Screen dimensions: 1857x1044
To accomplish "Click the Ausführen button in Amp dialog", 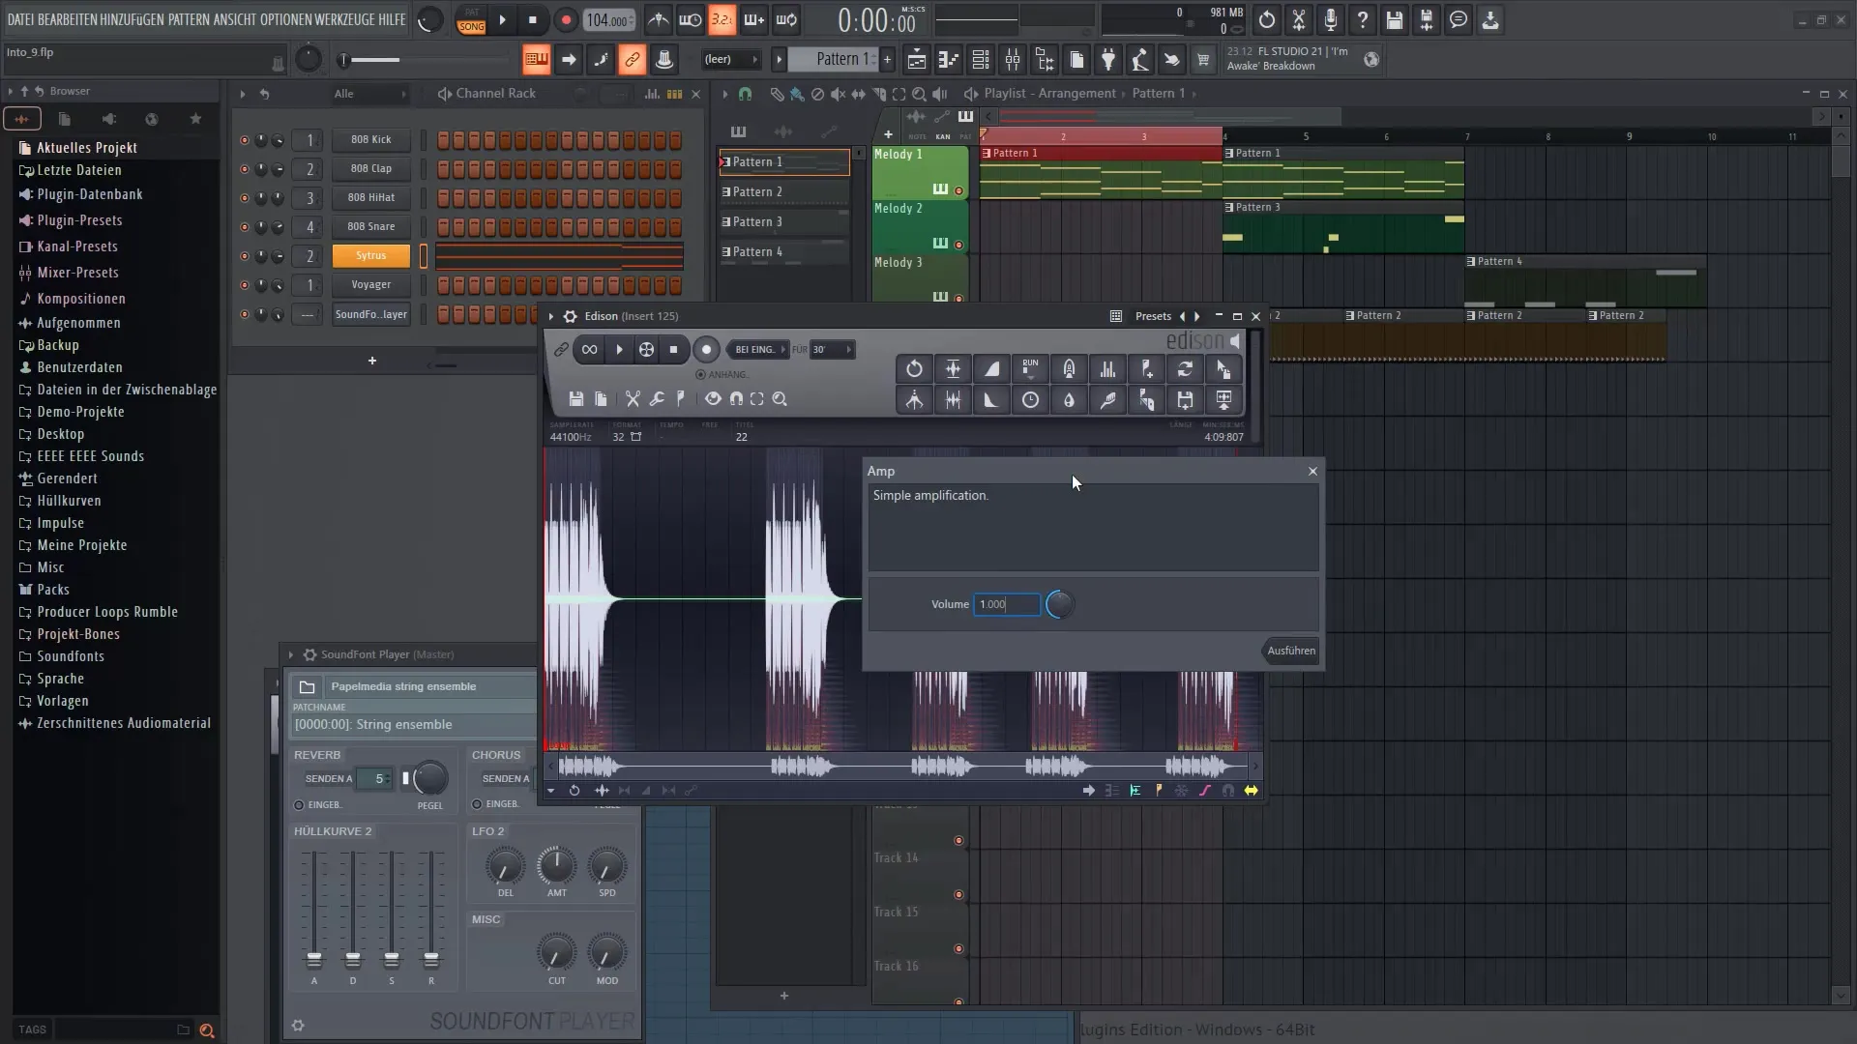I will pyautogui.click(x=1291, y=651).
